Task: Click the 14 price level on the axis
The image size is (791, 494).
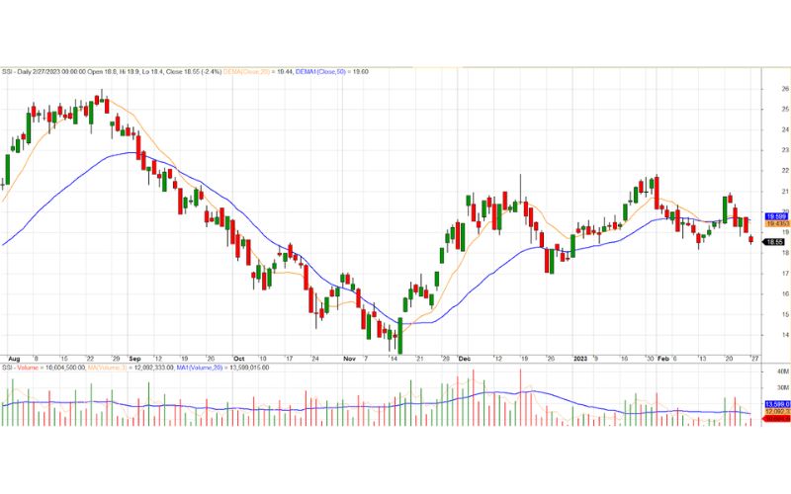Action: [x=785, y=335]
